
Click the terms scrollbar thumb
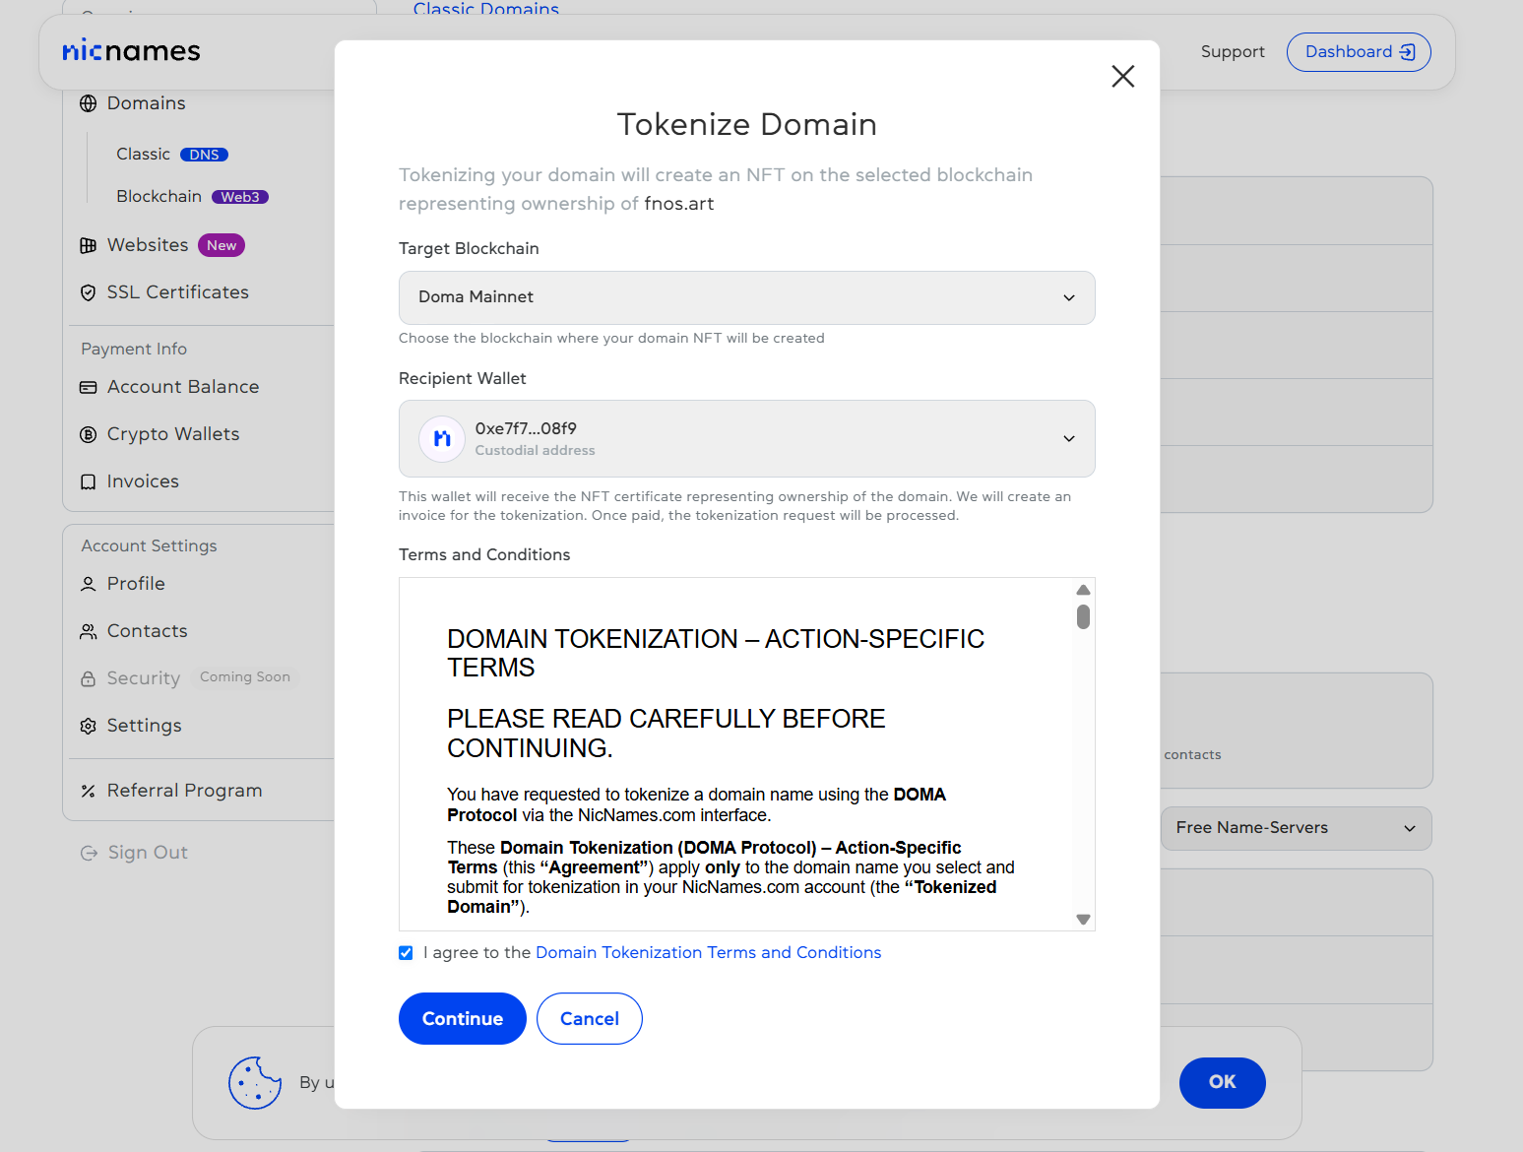1083,617
